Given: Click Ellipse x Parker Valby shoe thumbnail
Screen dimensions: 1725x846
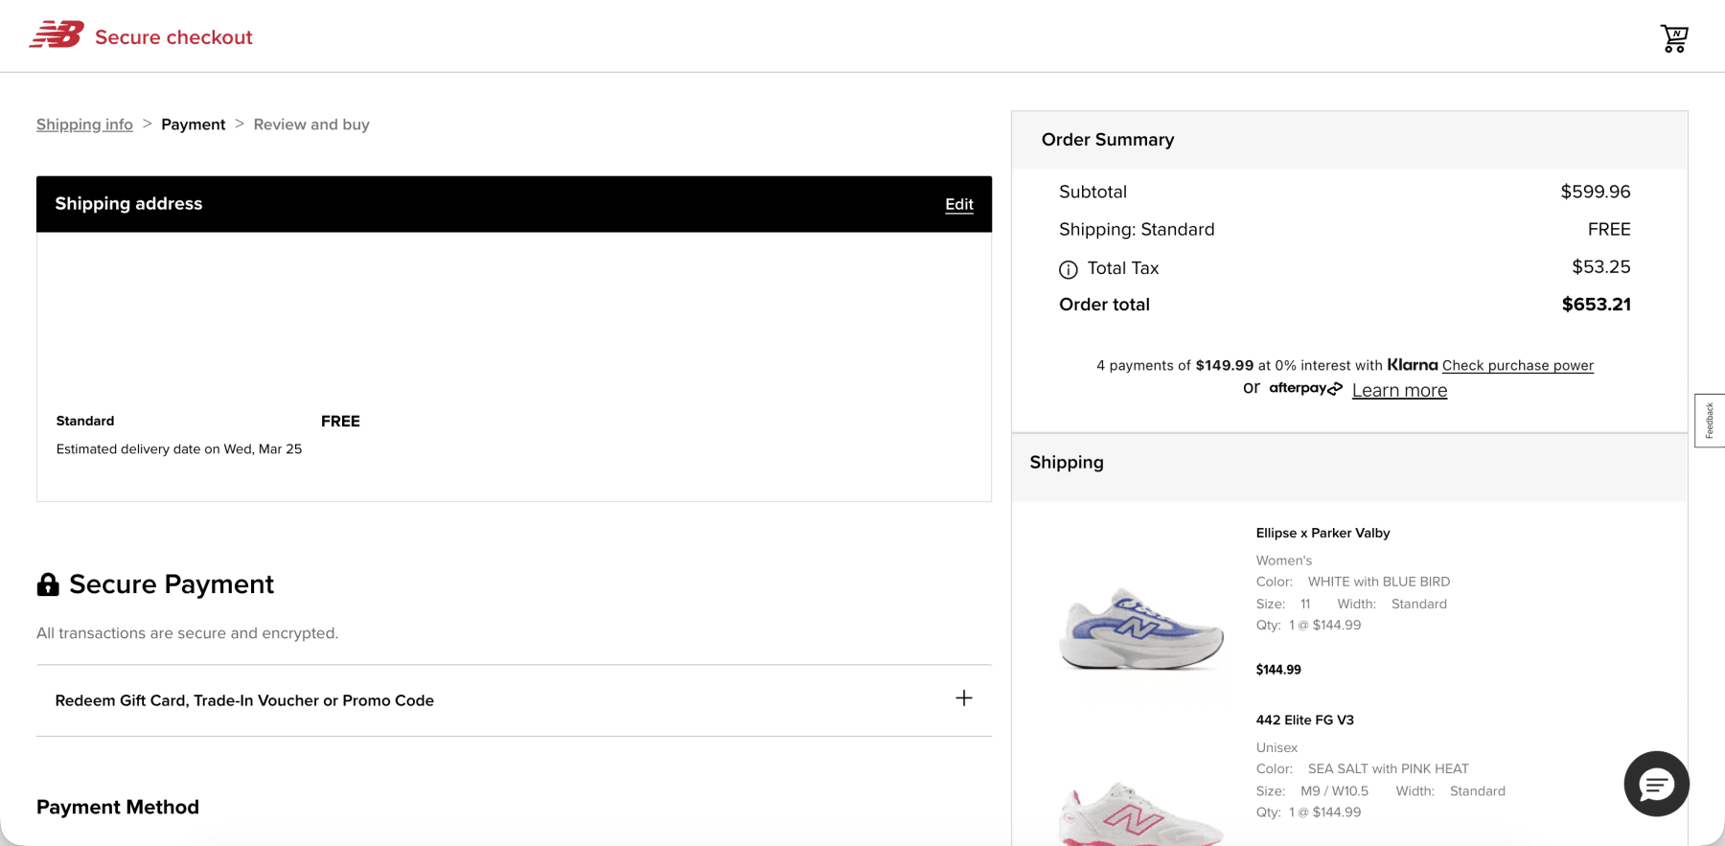Looking at the screenshot, I should point(1141,629).
